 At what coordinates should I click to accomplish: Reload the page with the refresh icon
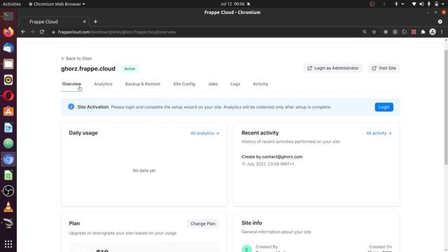pos(42,32)
